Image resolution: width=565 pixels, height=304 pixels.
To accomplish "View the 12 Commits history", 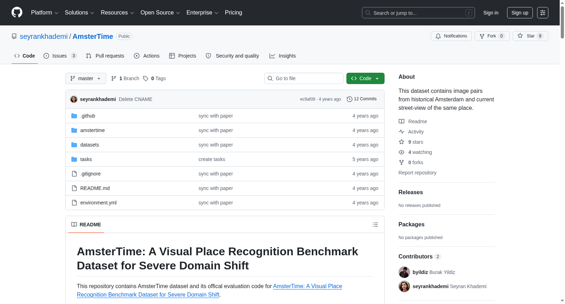I will coord(362,99).
